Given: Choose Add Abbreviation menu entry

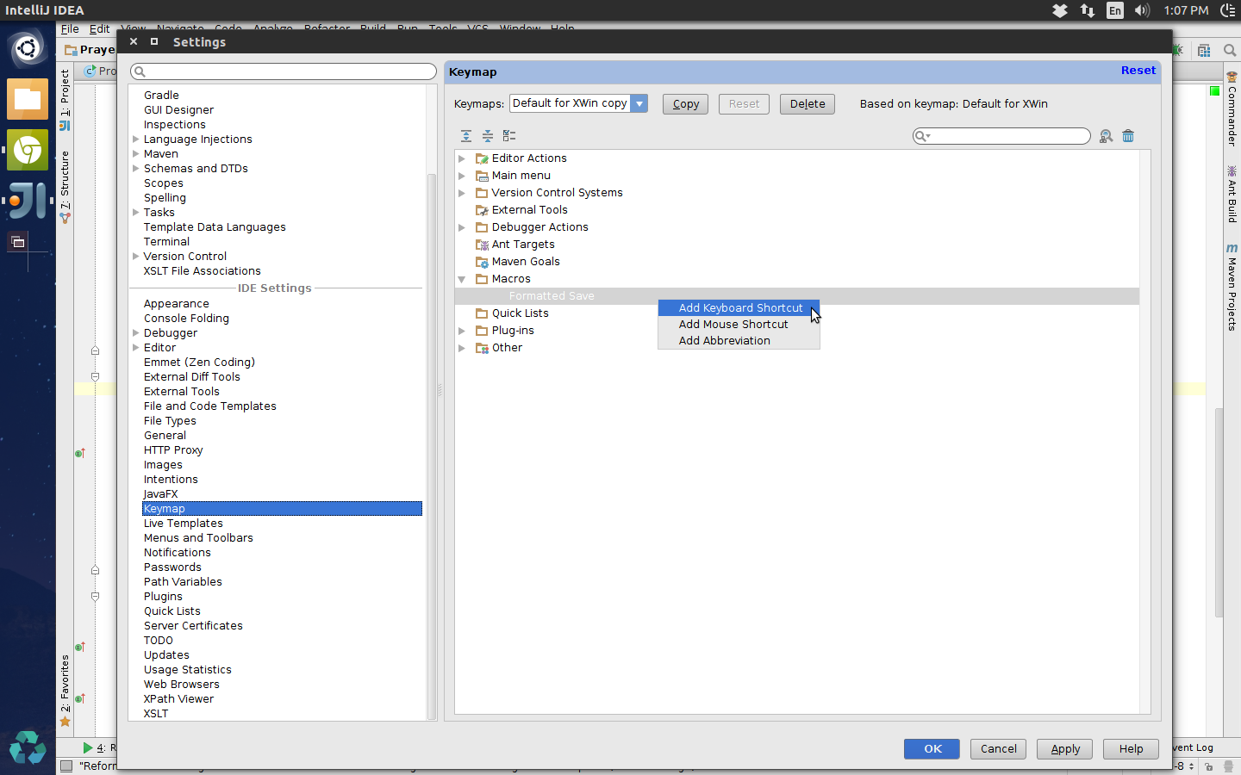Looking at the screenshot, I should coord(739,341).
